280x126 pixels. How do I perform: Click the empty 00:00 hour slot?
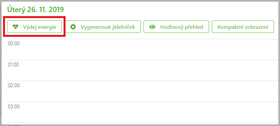click(144, 50)
